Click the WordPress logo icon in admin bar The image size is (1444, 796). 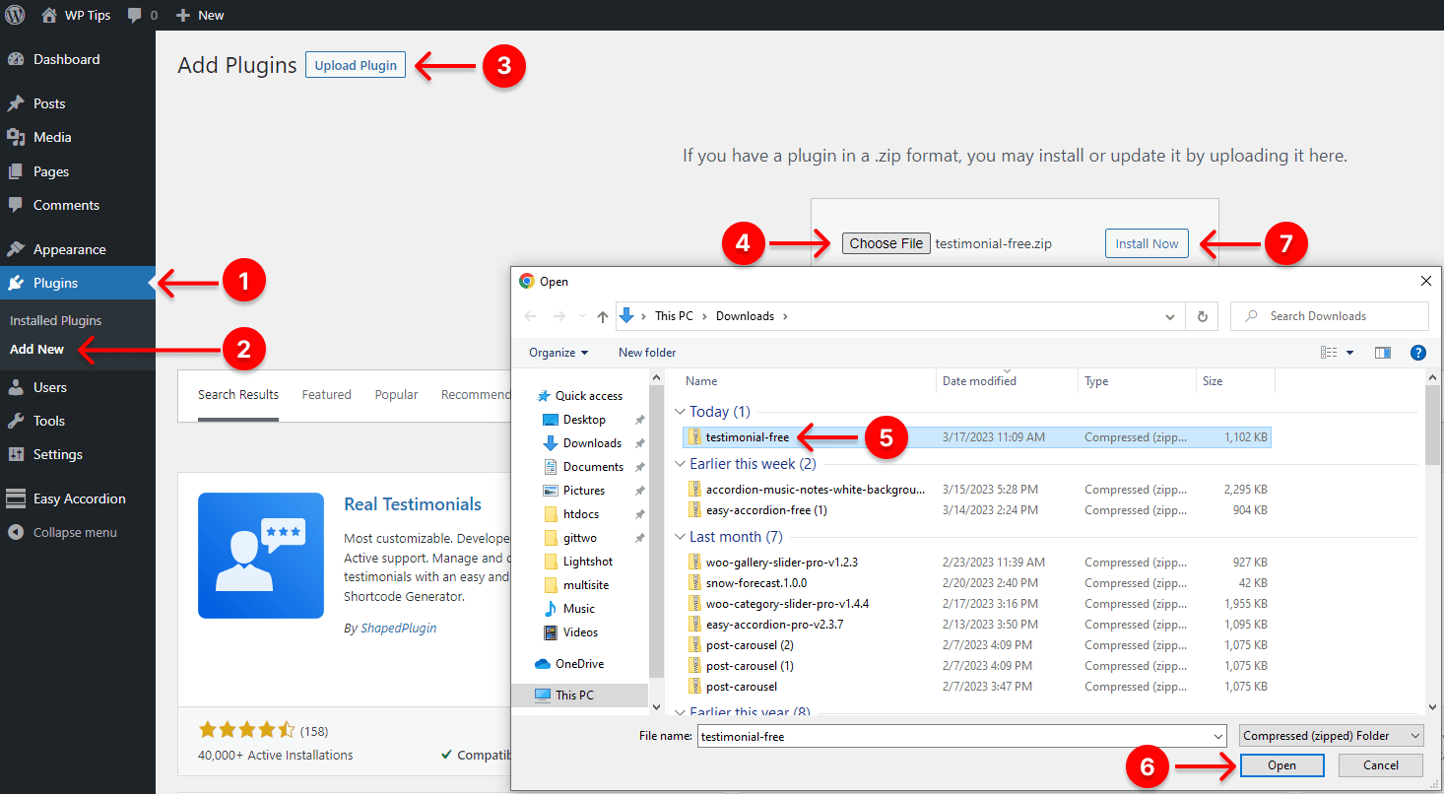[15, 15]
